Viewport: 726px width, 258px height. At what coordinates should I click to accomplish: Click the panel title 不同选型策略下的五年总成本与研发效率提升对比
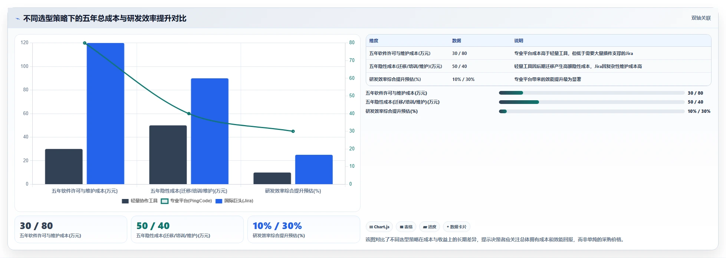(x=105, y=19)
